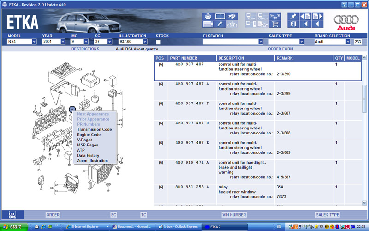
Task: Open the MG dropdown showing 9
Action: point(86,42)
